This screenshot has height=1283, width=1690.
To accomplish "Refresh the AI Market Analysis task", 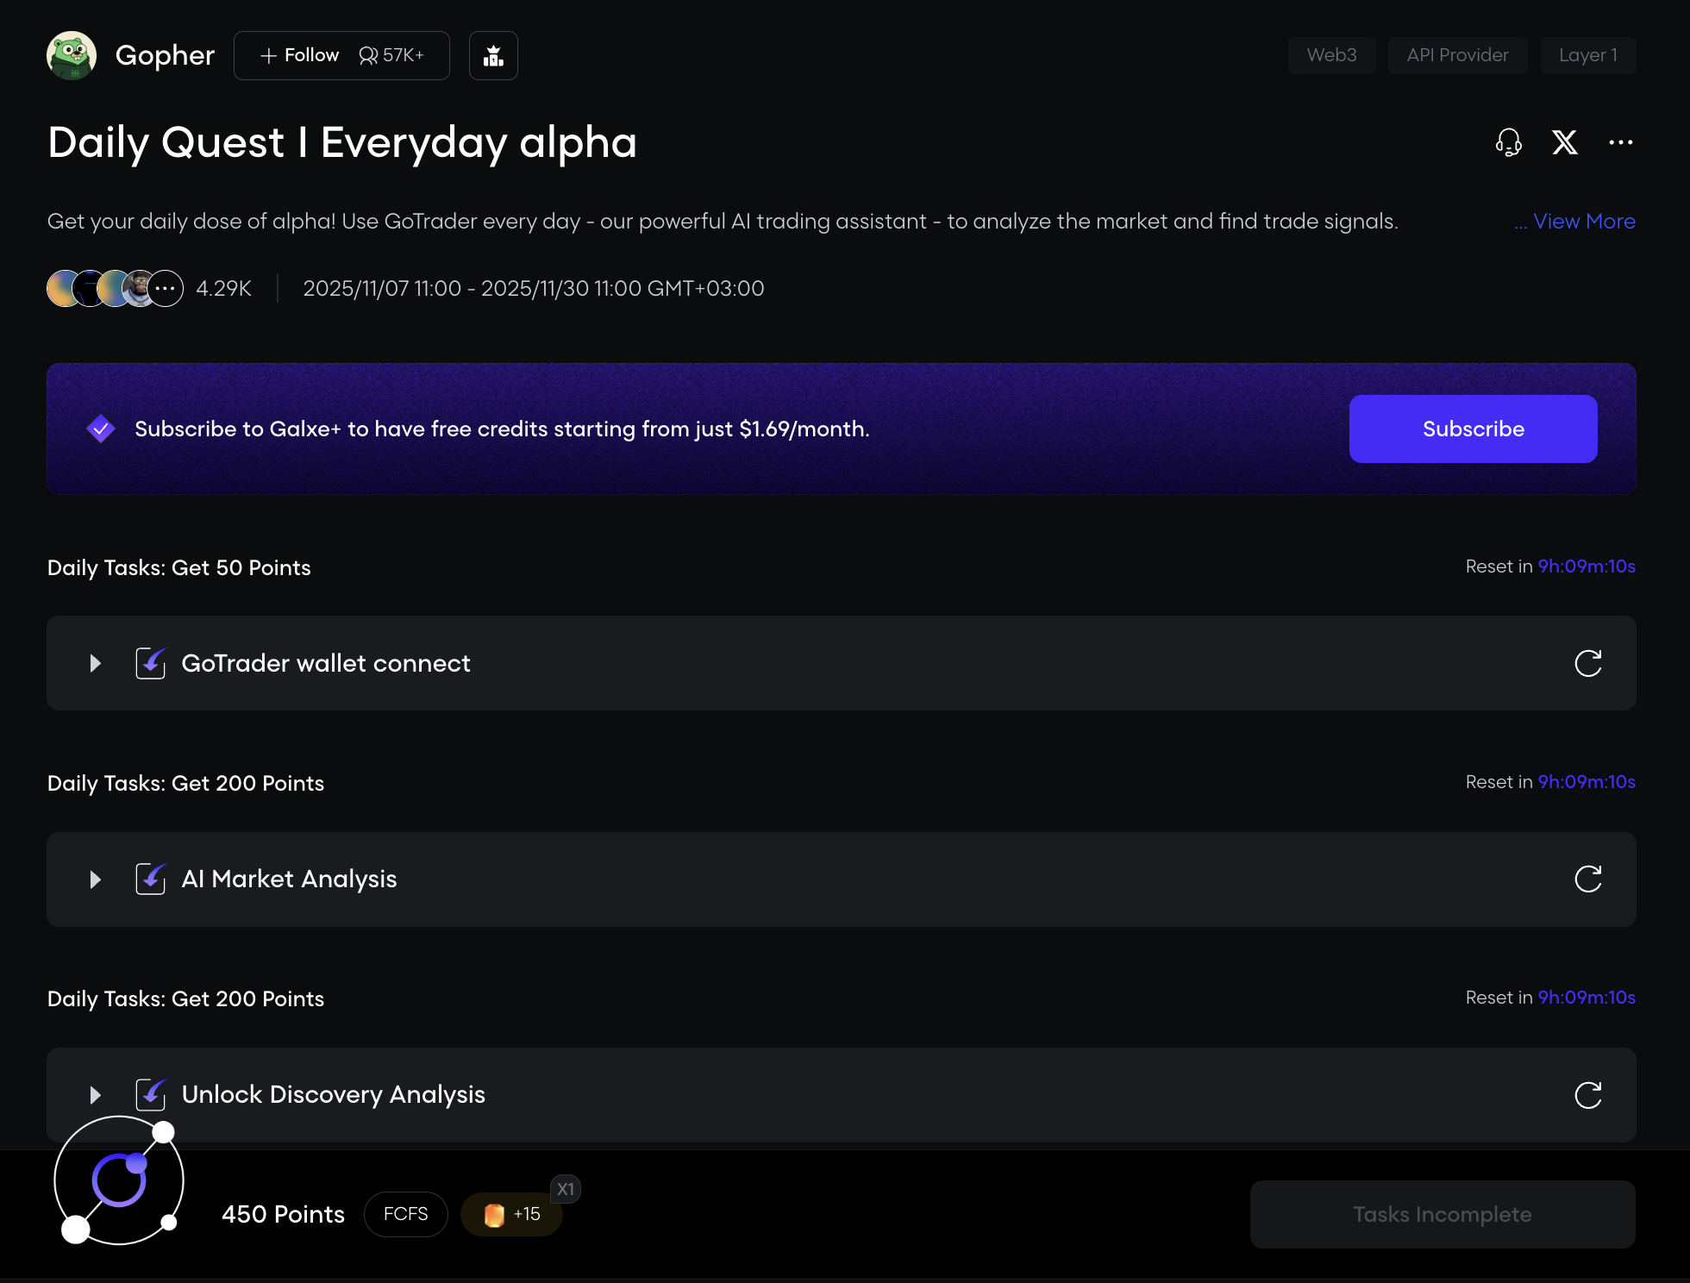I will point(1587,879).
